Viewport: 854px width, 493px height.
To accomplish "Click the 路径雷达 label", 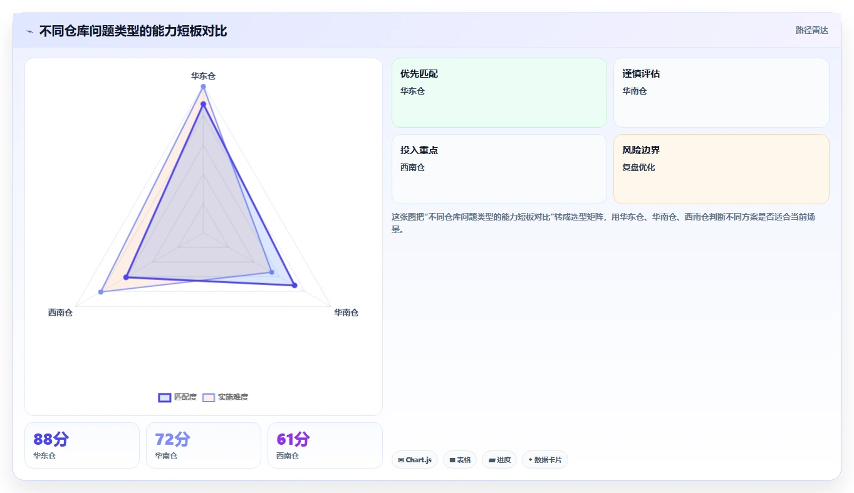I will (812, 30).
